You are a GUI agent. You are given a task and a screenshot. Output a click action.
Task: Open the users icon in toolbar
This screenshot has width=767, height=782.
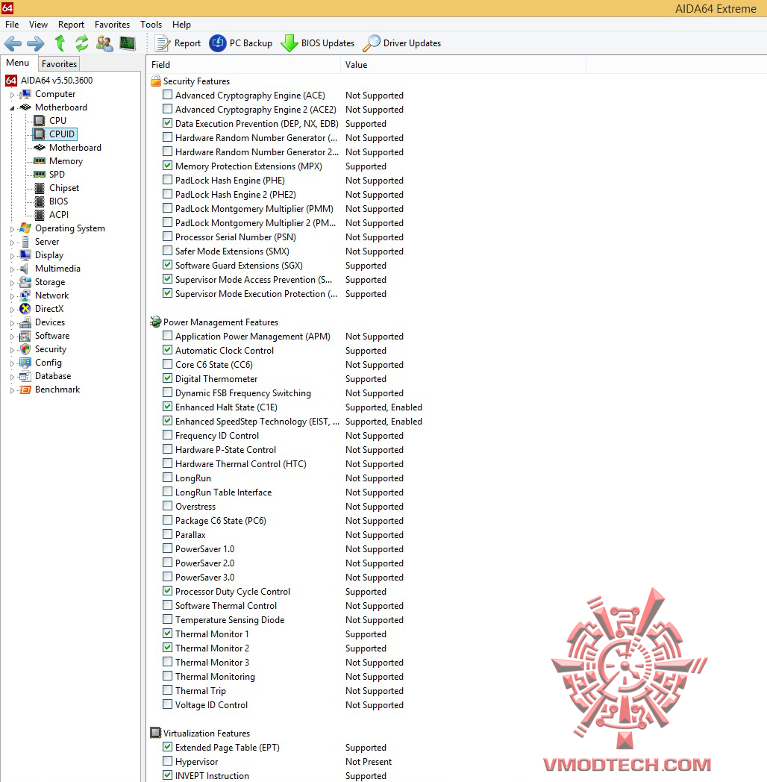[104, 43]
